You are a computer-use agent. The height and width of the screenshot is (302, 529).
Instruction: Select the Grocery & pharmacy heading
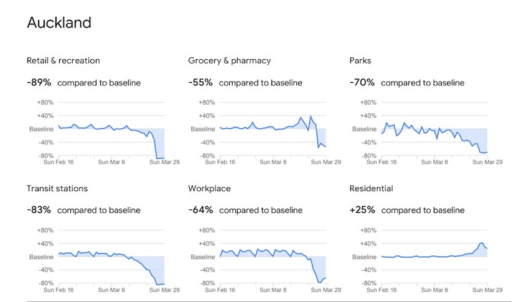coord(229,60)
